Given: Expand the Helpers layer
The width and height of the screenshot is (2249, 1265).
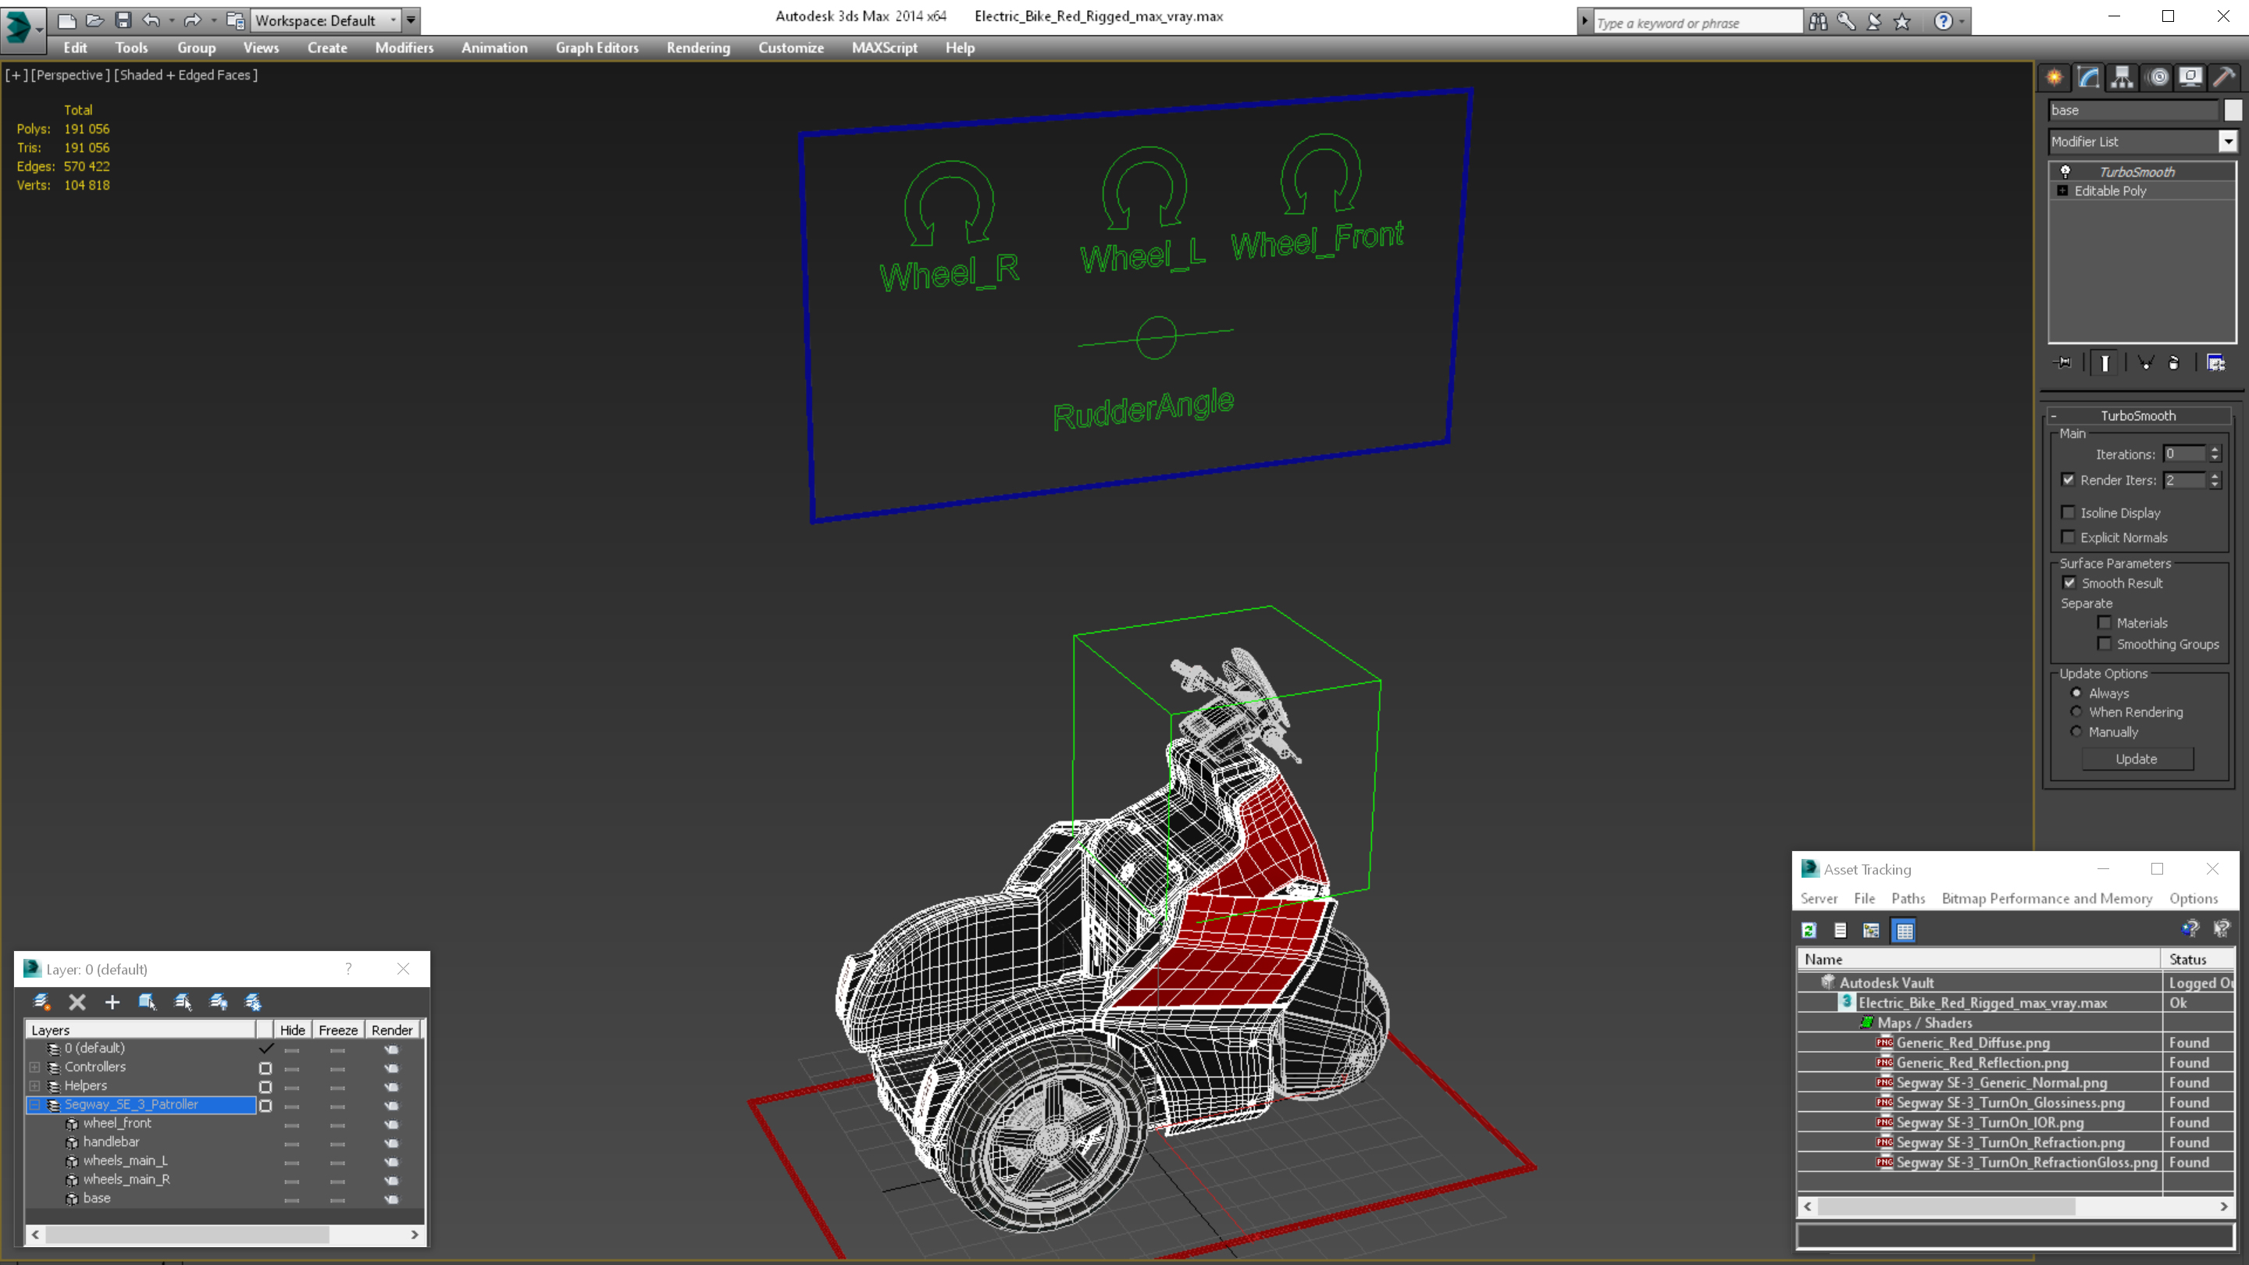Looking at the screenshot, I should (35, 1086).
